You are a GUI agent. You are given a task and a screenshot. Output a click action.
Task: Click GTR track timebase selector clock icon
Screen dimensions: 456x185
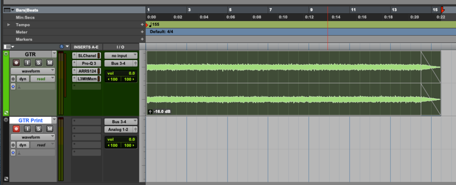point(13,86)
